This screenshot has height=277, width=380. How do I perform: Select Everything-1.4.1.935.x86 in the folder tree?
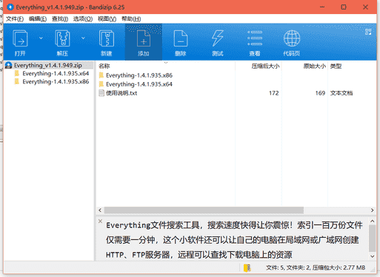point(56,81)
